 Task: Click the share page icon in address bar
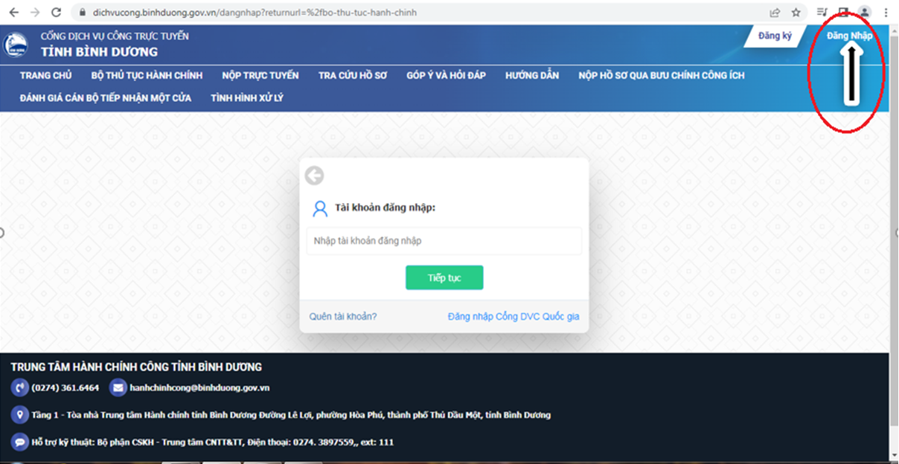pos(775,13)
